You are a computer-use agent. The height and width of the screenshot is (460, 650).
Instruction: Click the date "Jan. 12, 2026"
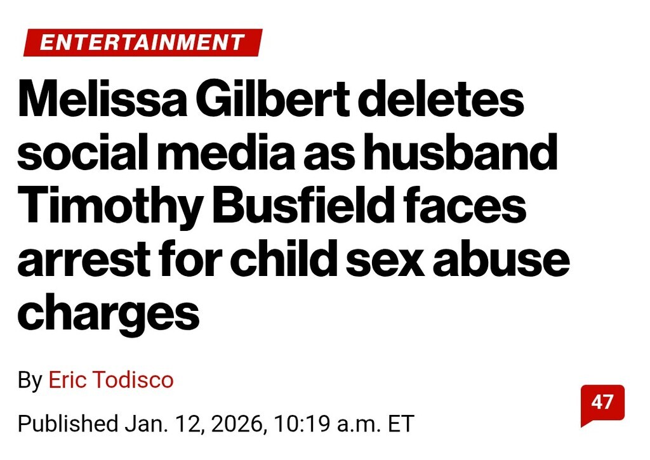click(197, 423)
